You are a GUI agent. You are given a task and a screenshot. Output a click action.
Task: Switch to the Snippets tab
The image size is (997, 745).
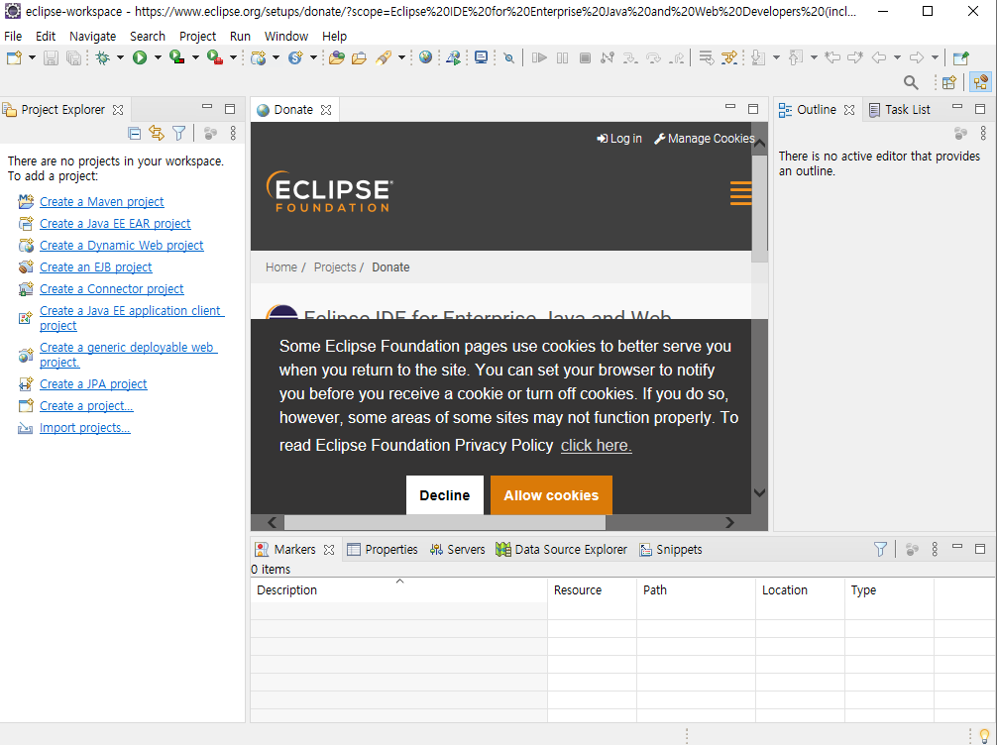coord(671,549)
